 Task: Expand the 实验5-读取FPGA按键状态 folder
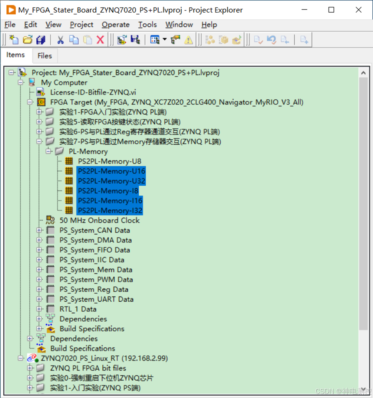click(39, 122)
